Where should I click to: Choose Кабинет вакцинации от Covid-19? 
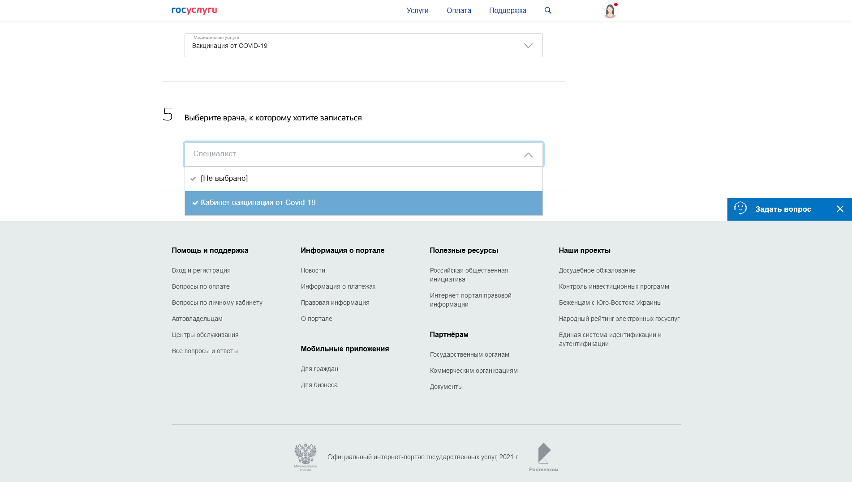coord(363,203)
